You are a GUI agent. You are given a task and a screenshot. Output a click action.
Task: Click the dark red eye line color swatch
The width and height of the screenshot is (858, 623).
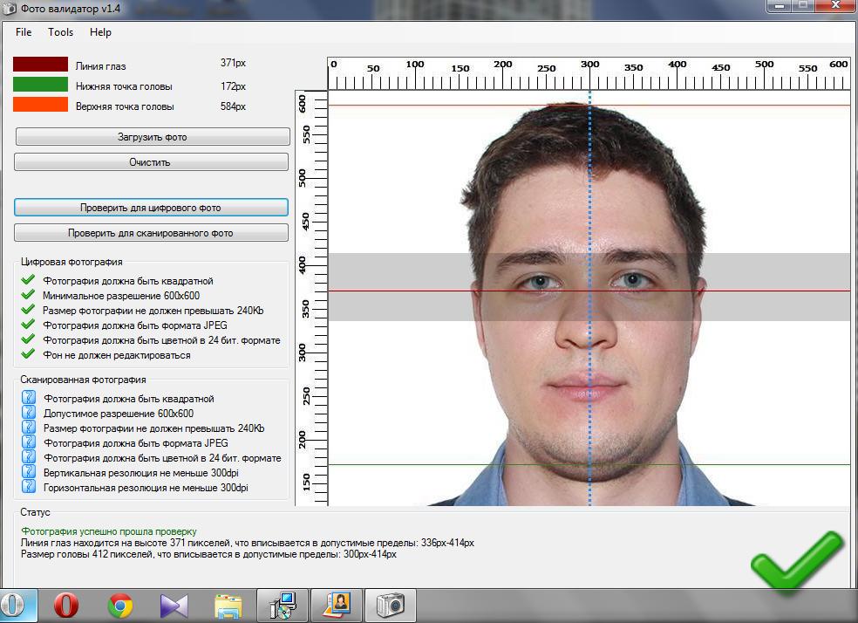[x=40, y=65]
